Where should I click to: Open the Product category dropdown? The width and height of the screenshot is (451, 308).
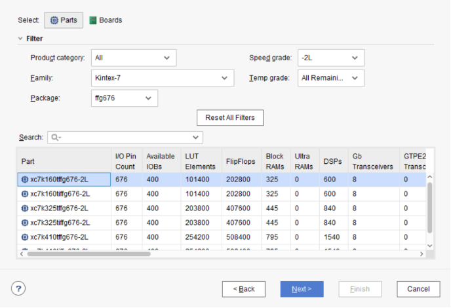click(134, 58)
